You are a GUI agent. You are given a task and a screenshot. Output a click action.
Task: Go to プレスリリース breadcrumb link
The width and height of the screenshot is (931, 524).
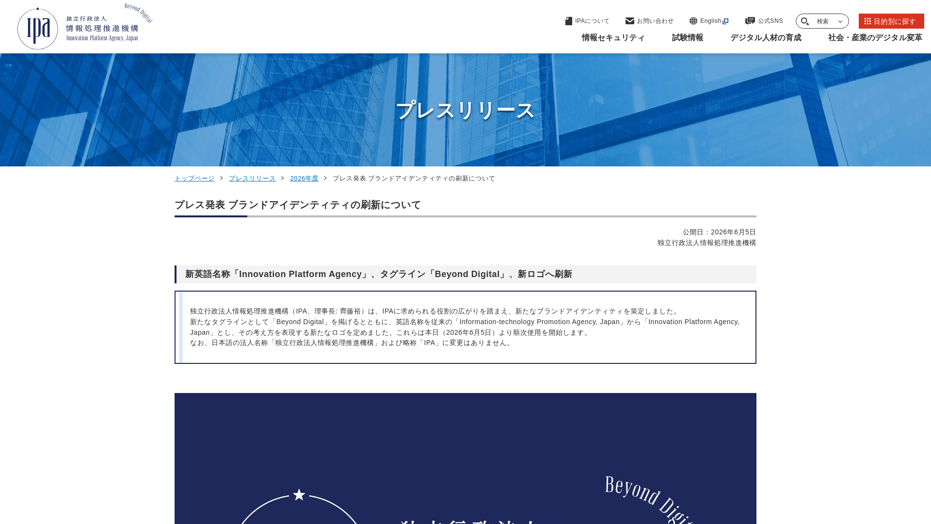pos(252,179)
